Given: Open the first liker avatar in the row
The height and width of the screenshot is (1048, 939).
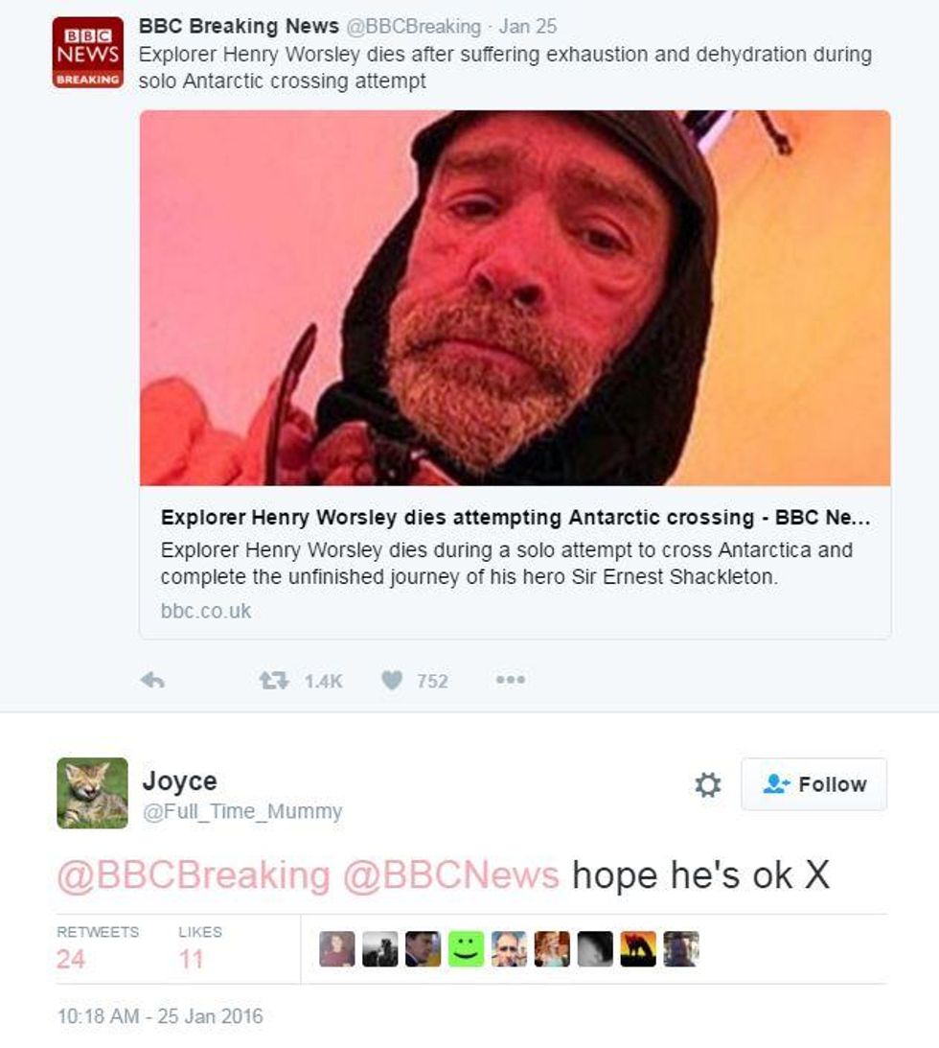Looking at the screenshot, I should pyautogui.click(x=337, y=949).
